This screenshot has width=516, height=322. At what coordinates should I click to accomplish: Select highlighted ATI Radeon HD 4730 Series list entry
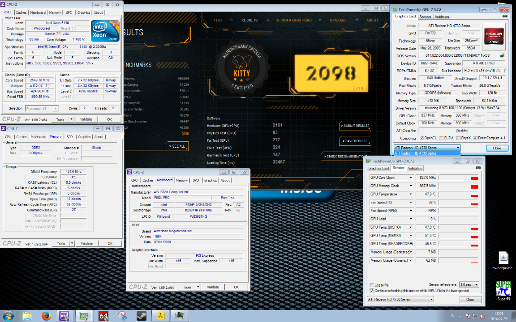tap(427, 153)
